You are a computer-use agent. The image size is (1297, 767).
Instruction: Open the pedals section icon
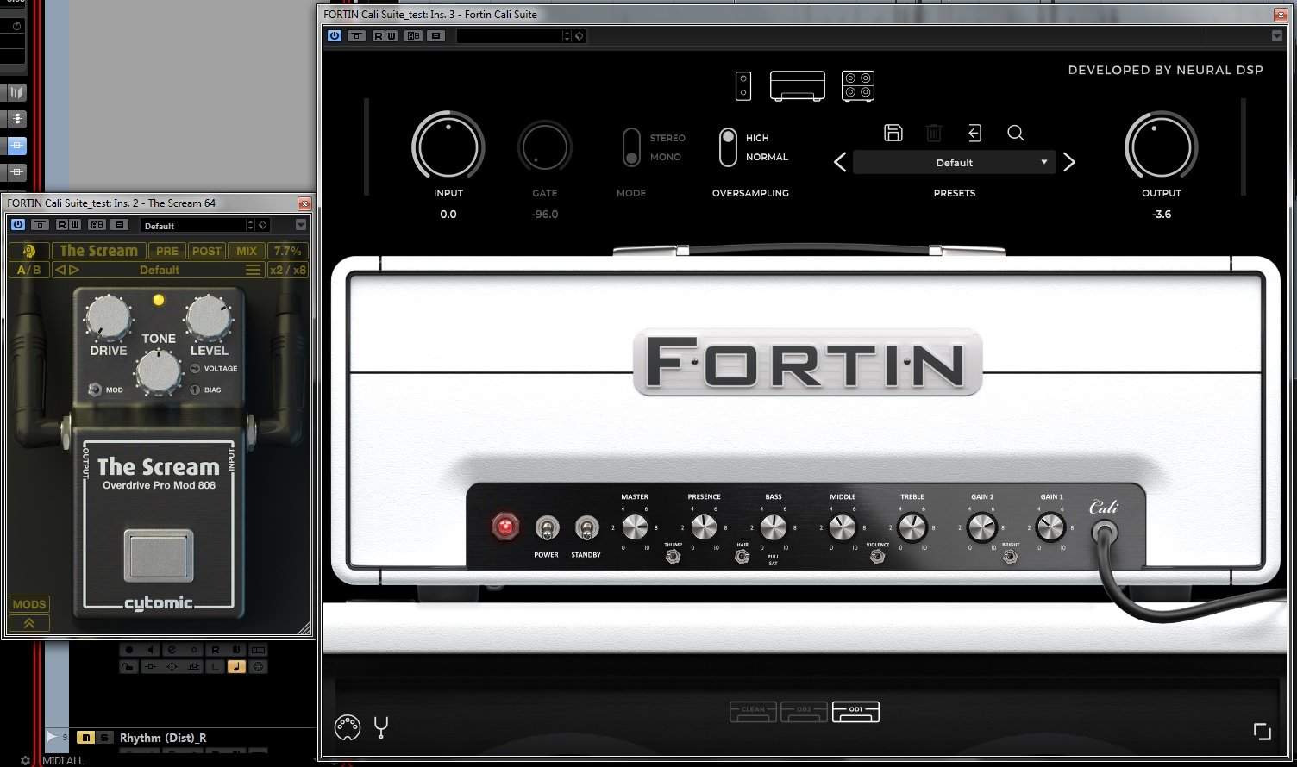pos(742,86)
